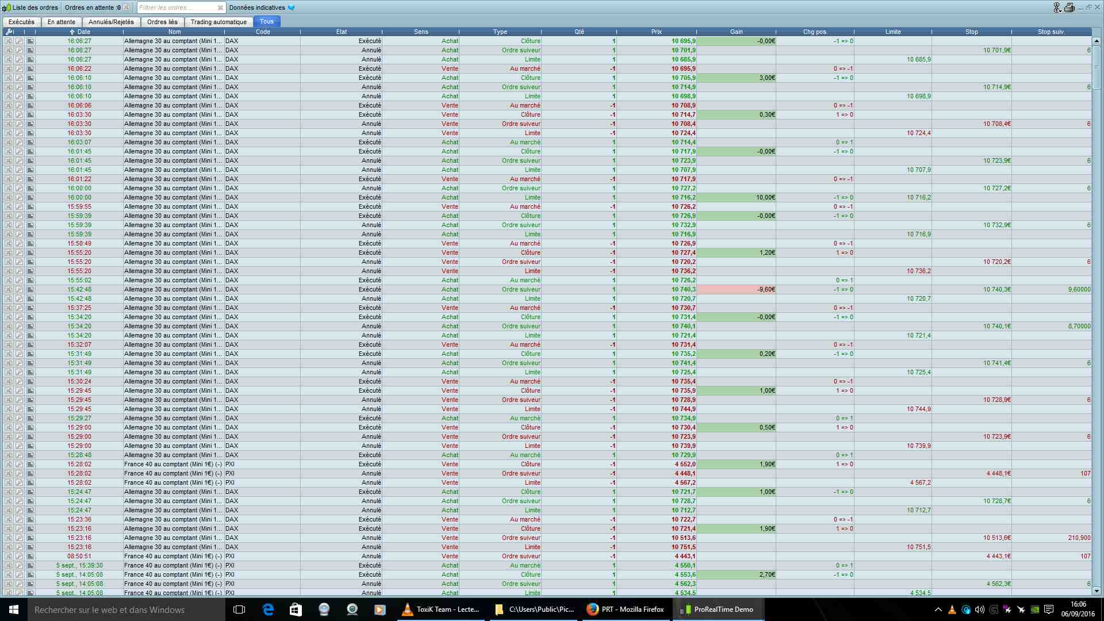Switch to the Exécutés tab

point(21,22)
